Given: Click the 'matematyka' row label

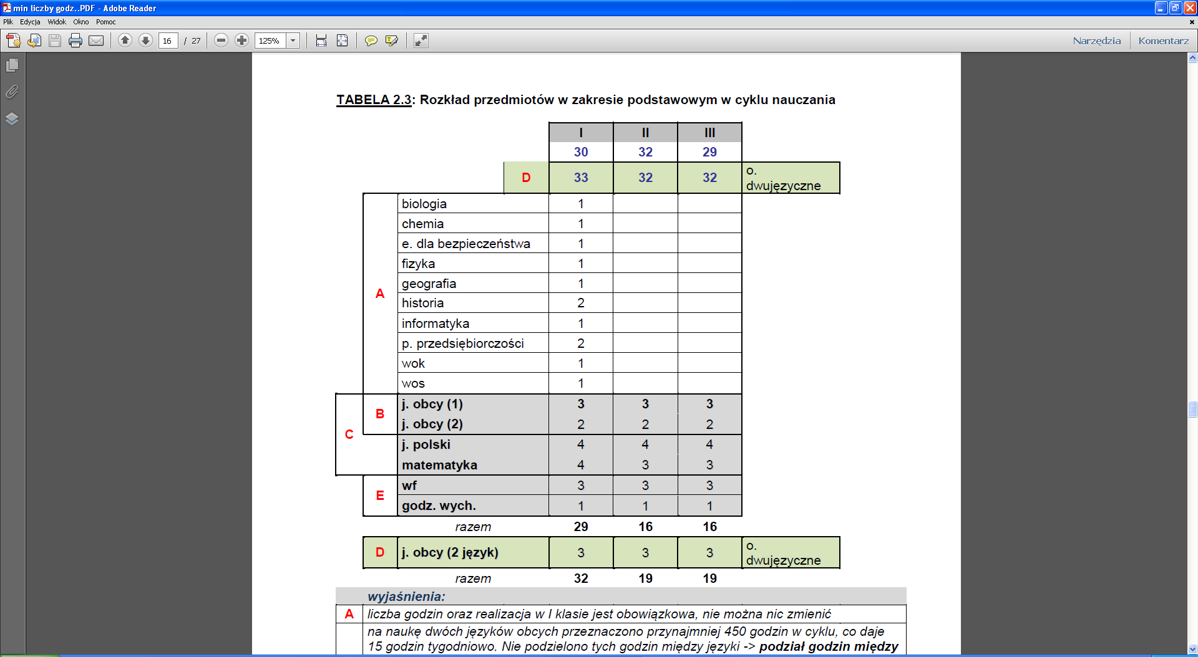Looking at the screenshot, I should (439, 465).
